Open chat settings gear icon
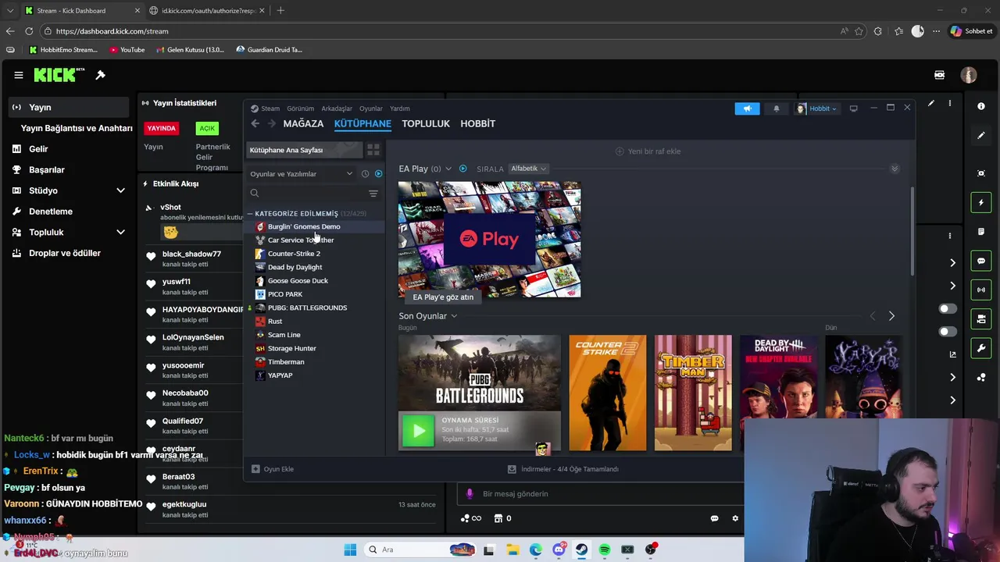Screen dimensions: 1000x562 click(x=735, y=518)
